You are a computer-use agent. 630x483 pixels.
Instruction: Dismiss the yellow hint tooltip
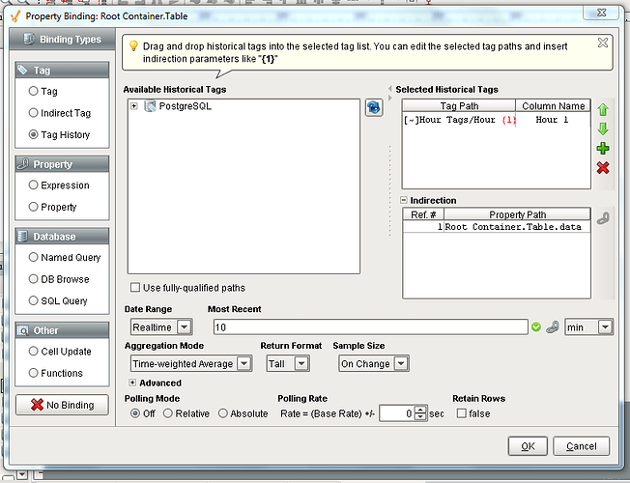pyautogui.click(x=603, y=43)
